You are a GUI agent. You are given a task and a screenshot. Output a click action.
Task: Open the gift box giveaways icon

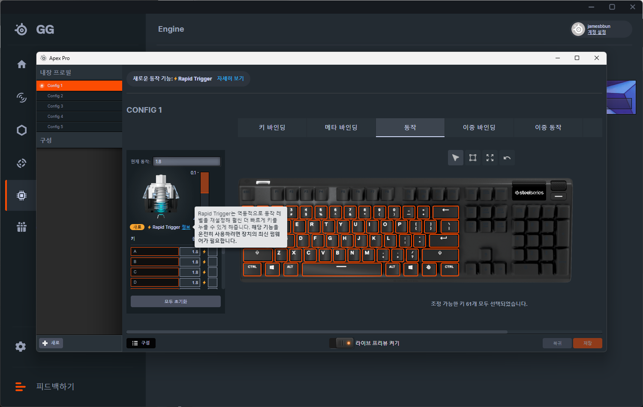[21, 227]
